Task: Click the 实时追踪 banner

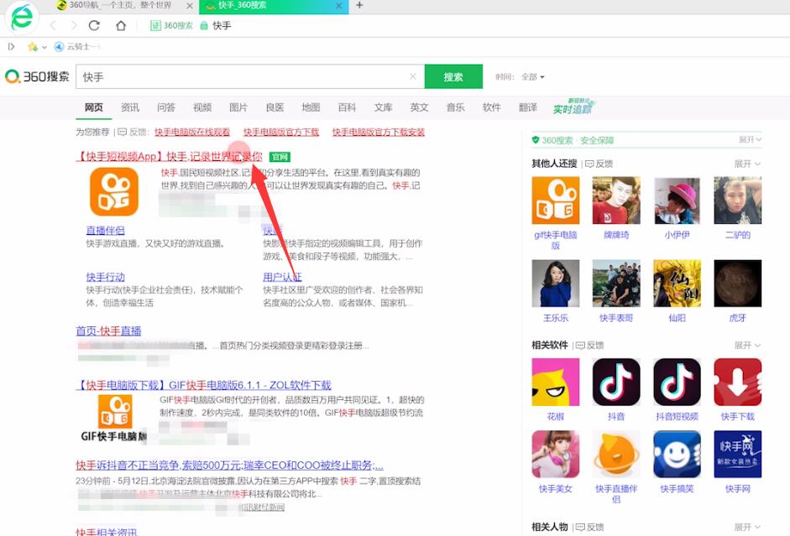Action: pyautogui.click(x=573, y=107)
